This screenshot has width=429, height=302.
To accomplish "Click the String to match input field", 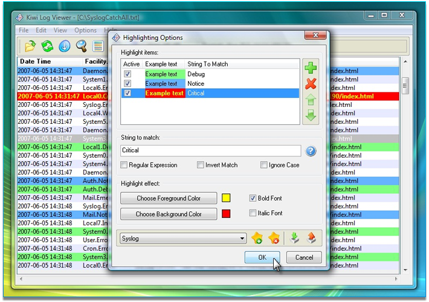I will (x=211, y=150).
